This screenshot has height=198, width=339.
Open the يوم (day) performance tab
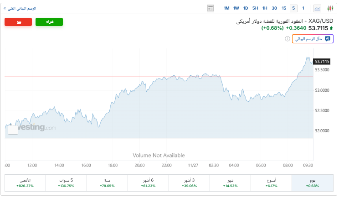[312, 183]
